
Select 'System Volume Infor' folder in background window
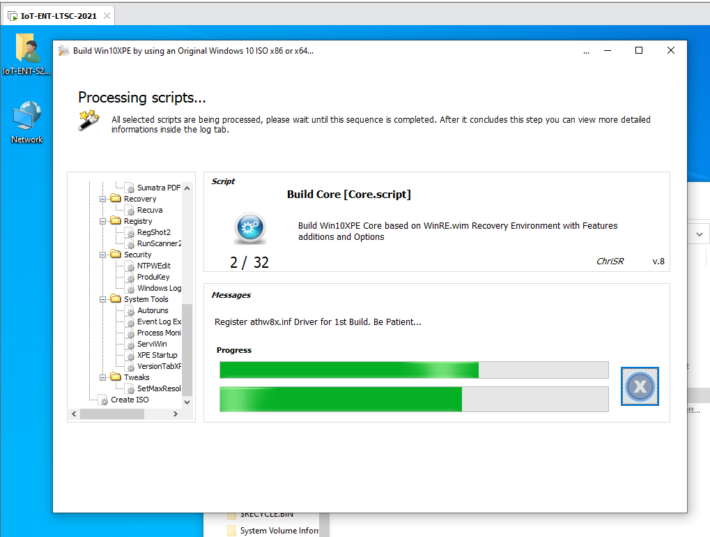click(x=279, y=531)
